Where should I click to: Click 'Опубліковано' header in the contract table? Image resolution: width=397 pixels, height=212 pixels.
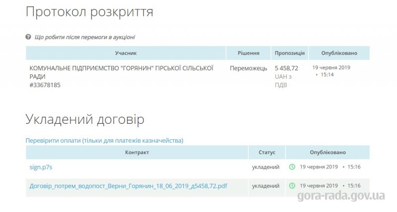click(x=328, y=153)
